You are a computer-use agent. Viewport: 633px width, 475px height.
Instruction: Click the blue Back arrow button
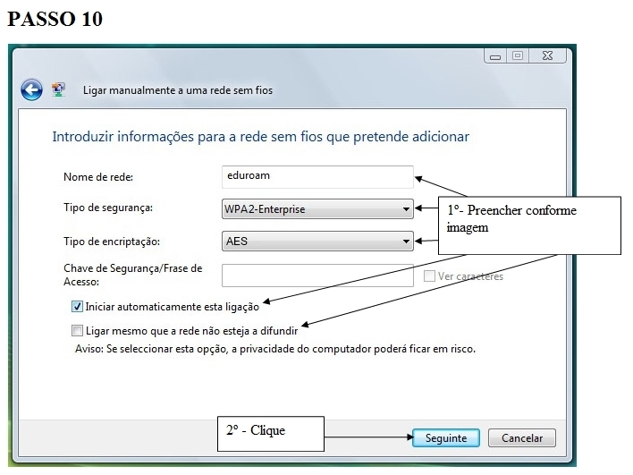[31, 89]
